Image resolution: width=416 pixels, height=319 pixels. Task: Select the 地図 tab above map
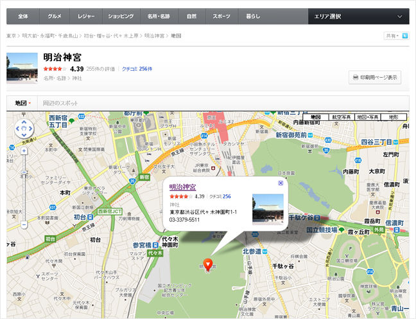pyautogui.click(x=22, y=103)
